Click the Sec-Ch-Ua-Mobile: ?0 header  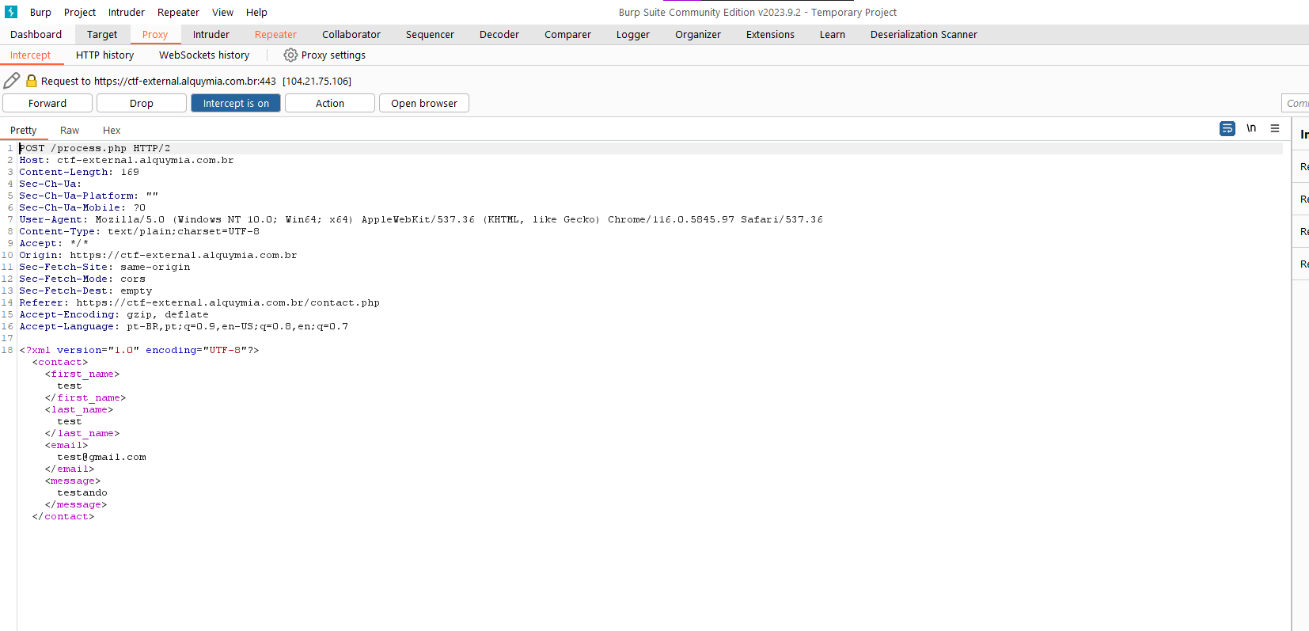(x=82, y=207)
